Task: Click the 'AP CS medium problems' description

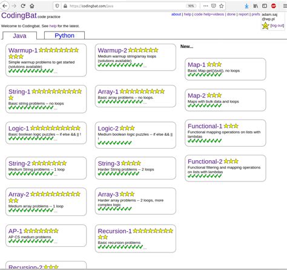Action: coord(30,237)
